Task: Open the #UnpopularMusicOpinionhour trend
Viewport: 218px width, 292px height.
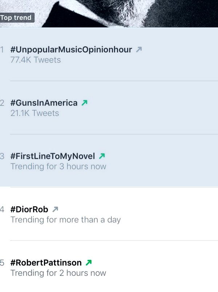Action: pyautogui.click(x=71, y=49)
